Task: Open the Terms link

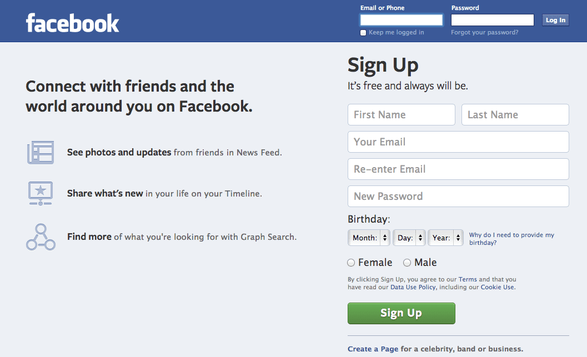Action: pyautogui.click(x=468, y=279)
